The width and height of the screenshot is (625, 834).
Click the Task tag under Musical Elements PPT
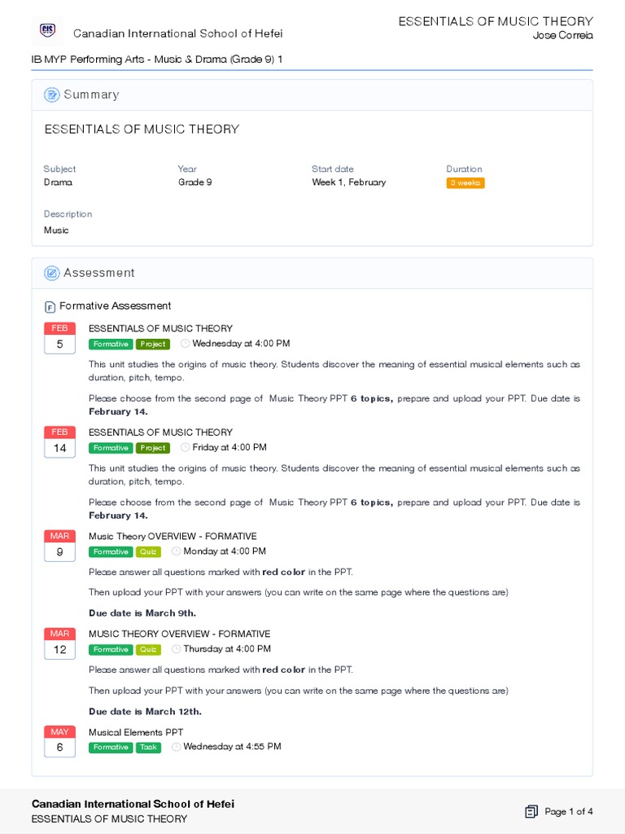[x=148, y=748]
